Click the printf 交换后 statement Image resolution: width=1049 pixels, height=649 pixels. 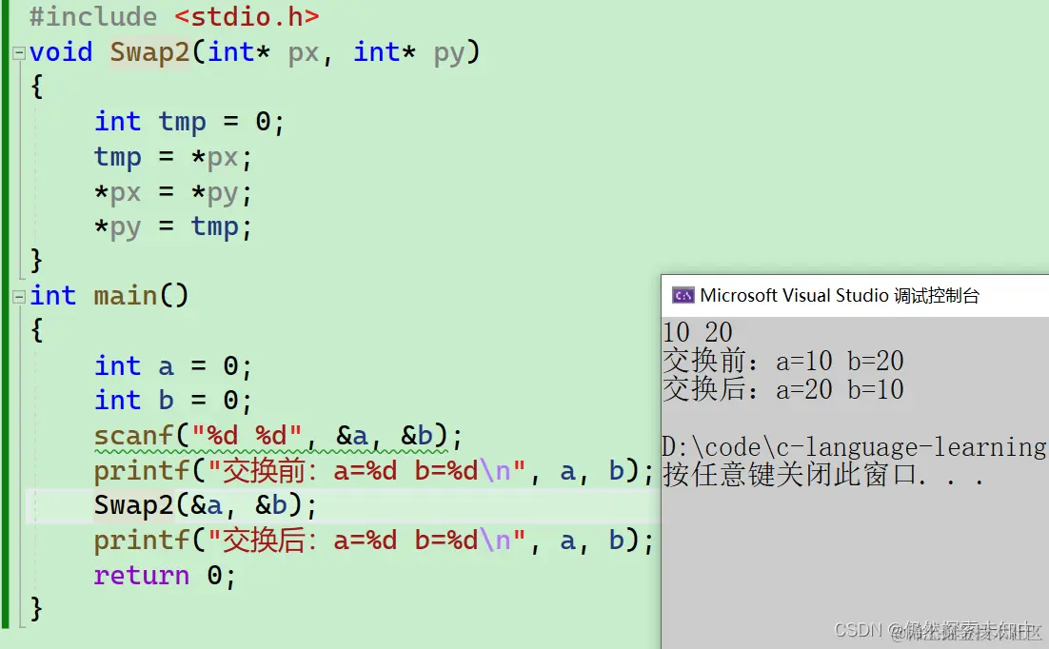[373, 541]
